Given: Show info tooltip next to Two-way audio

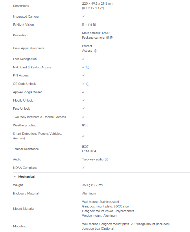Looking at the screenshot, I should pos(106,160).
